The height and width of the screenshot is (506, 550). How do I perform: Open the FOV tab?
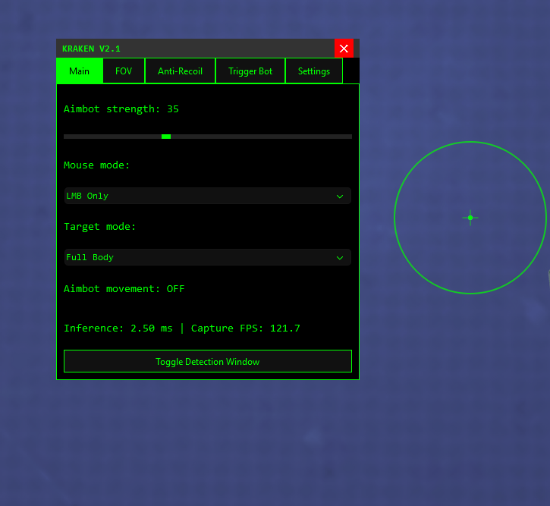(124, 71)
